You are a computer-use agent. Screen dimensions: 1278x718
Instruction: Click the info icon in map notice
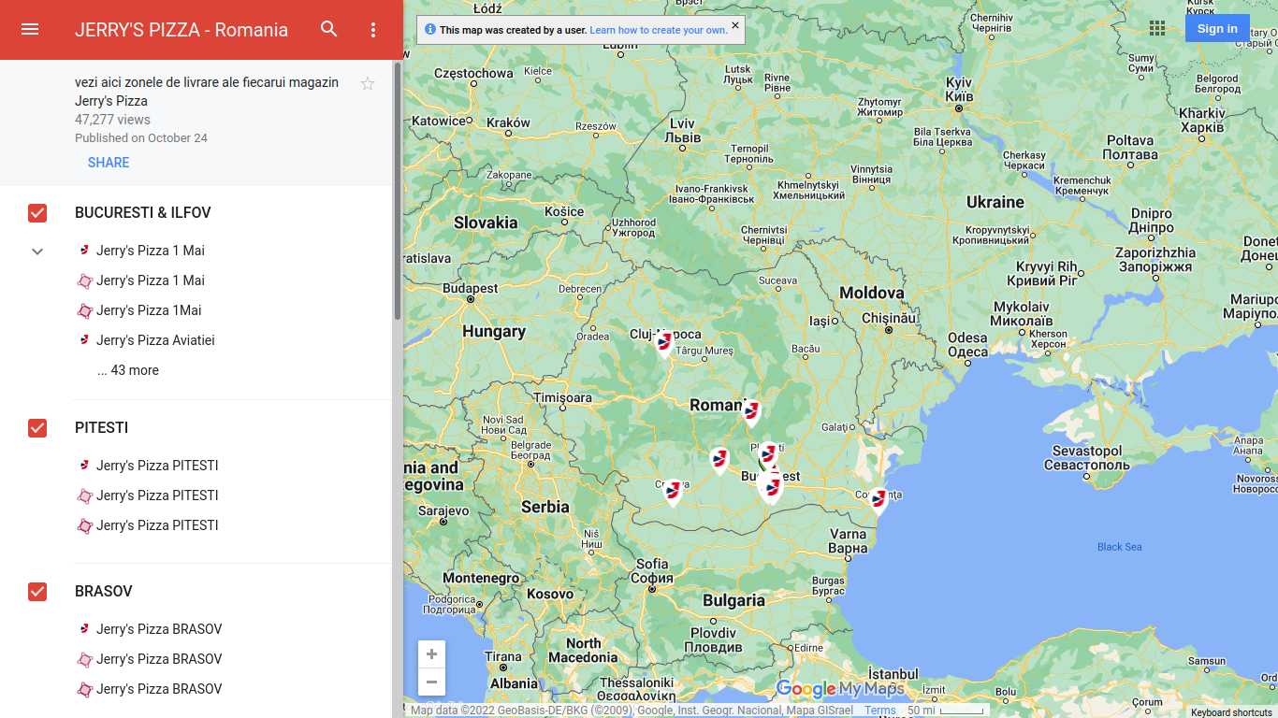430,29
